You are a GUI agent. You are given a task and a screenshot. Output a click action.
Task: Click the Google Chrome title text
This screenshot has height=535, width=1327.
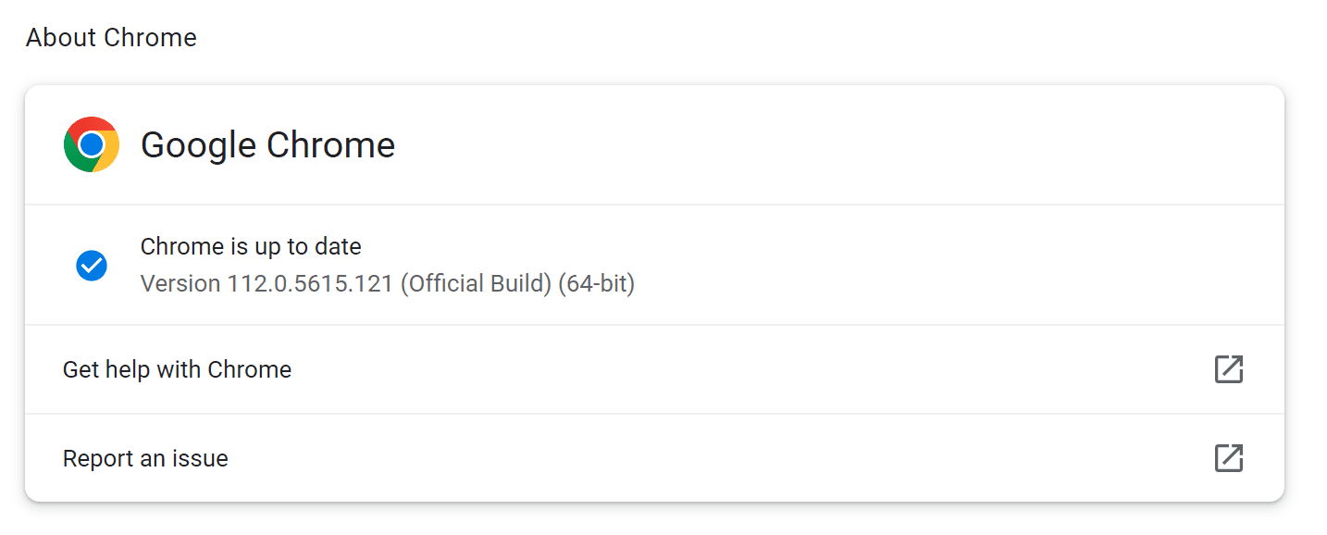(x=267, y=144)
